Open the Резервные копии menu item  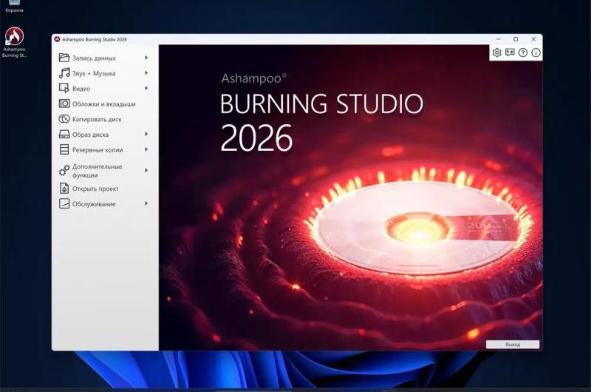(x=104, y=150)
